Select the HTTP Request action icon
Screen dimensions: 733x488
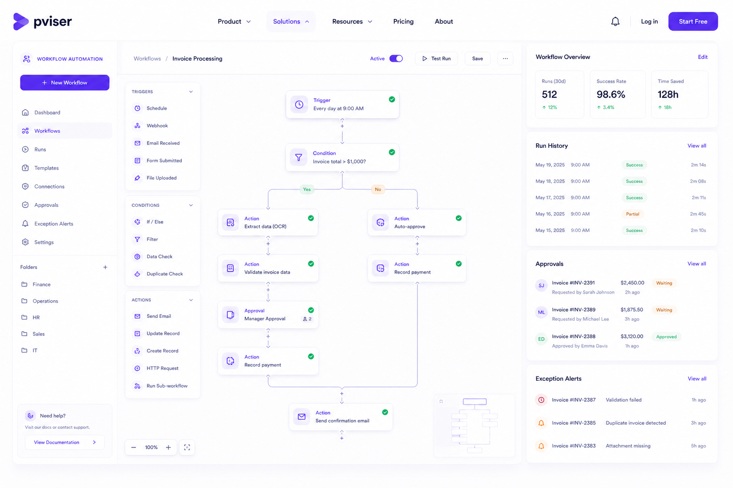(137, 368)
